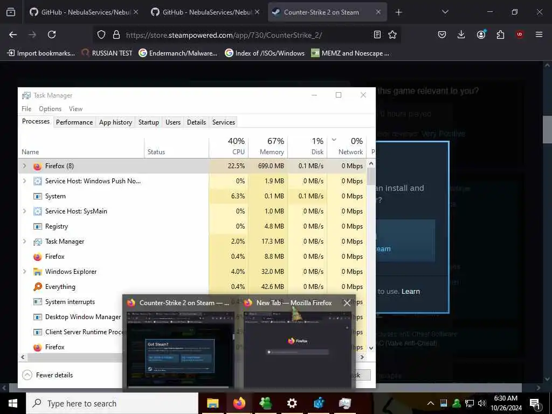Switch to Services tab

click(224, 122)
